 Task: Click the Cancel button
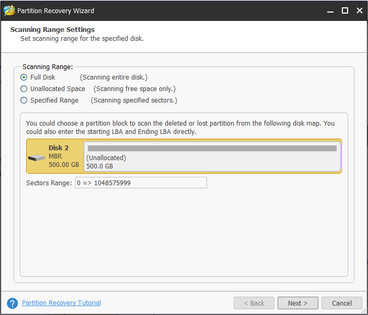(342, 303)
